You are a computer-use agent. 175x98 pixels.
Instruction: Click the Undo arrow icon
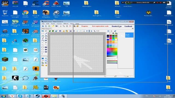[43, 31]
